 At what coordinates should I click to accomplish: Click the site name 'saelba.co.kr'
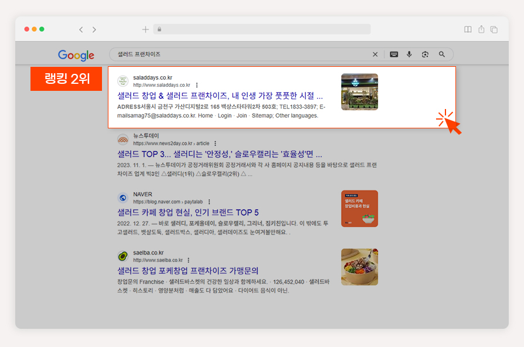click(148, 253)
